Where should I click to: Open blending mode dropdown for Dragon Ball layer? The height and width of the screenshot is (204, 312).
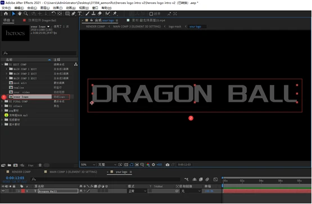tap(137, 191)
